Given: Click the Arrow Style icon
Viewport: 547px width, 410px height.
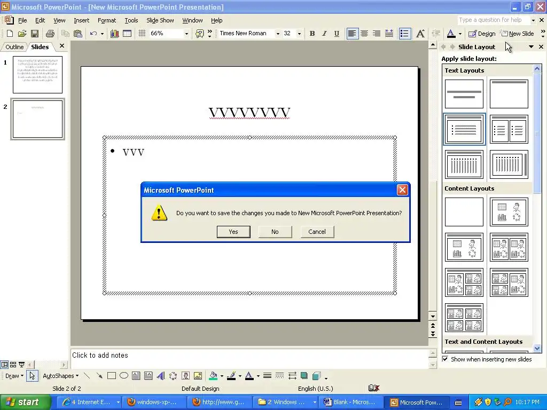Looking at the screenshot, I should (x=292, y=376).
